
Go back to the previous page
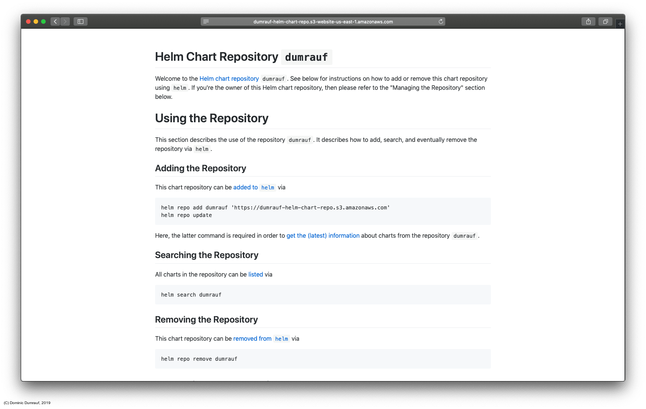click(x=55, y=22)
